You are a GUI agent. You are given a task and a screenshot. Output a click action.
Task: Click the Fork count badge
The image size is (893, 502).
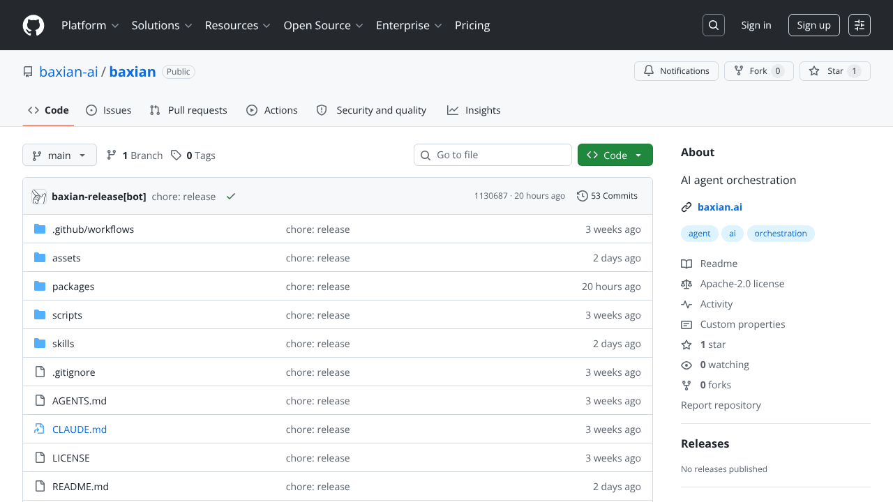[x=778, y=71]
